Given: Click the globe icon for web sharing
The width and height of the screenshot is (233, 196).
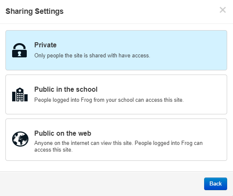Looking at the screenshot, I should click(20, 139).
